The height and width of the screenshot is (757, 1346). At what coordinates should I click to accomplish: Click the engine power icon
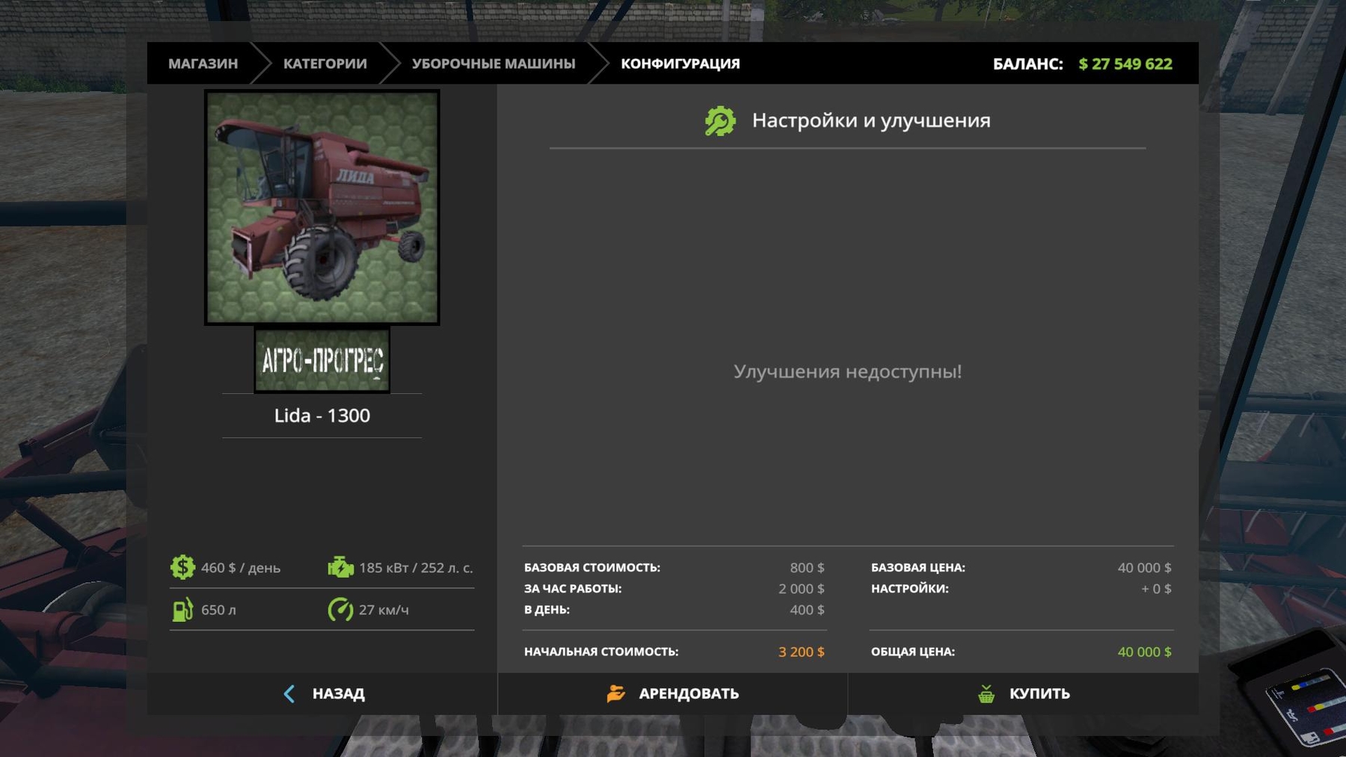[x=340, y=567]
